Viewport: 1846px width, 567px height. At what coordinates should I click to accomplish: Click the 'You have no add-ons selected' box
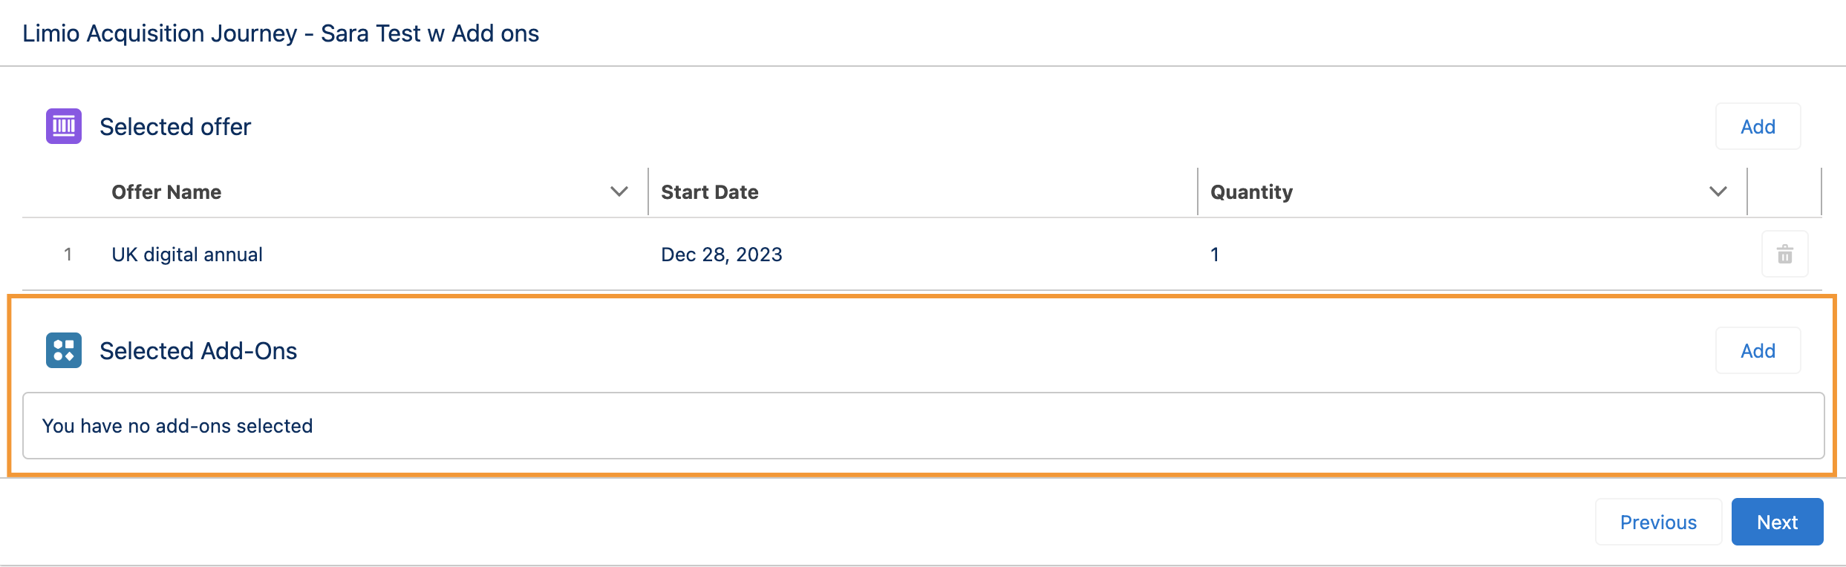(924, 426)
